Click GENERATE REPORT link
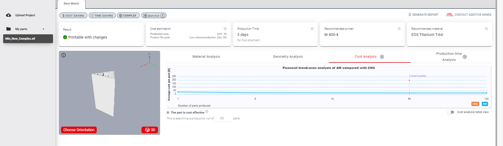503x146 pixels. pyautogui.click(x=423, y=15)
